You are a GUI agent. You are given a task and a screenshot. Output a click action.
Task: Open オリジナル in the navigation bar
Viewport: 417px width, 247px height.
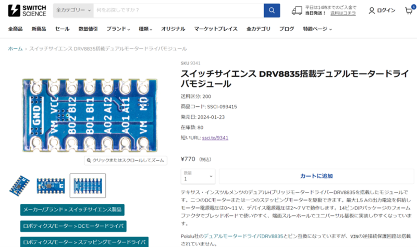(173, 29)
